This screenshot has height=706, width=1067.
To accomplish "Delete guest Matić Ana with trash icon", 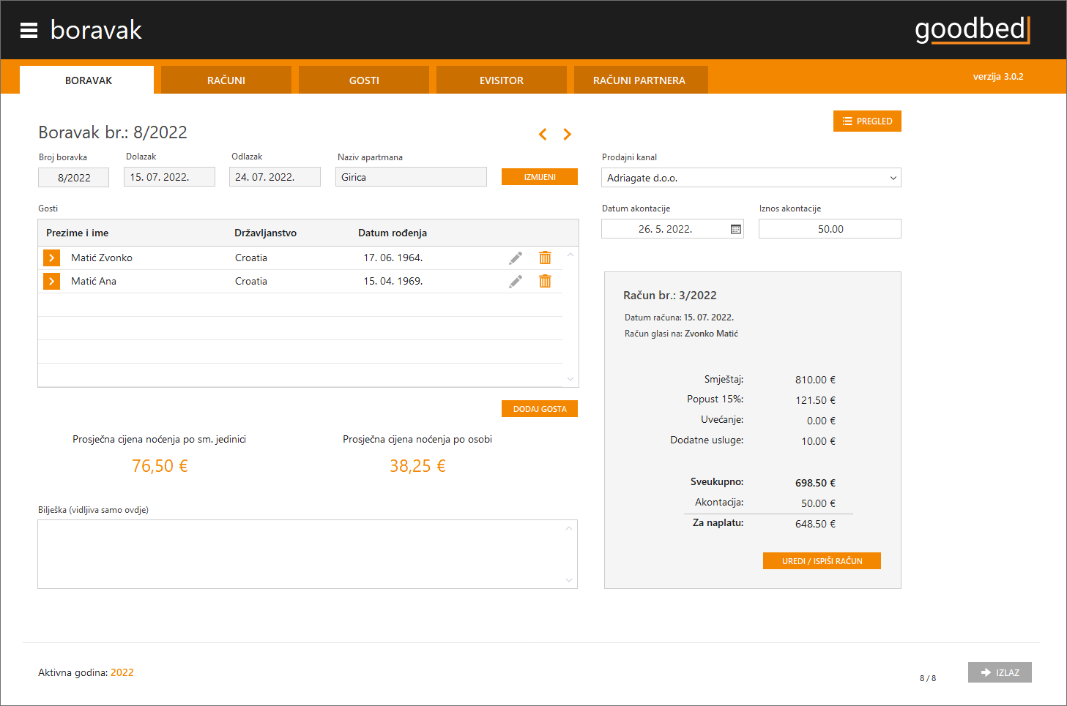I will (545, 281).
